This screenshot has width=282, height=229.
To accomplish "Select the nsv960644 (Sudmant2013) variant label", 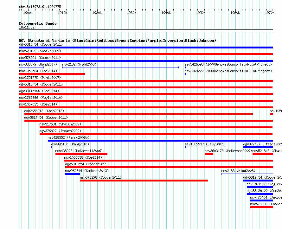I will pyautogui.click(x=87, y=171).
